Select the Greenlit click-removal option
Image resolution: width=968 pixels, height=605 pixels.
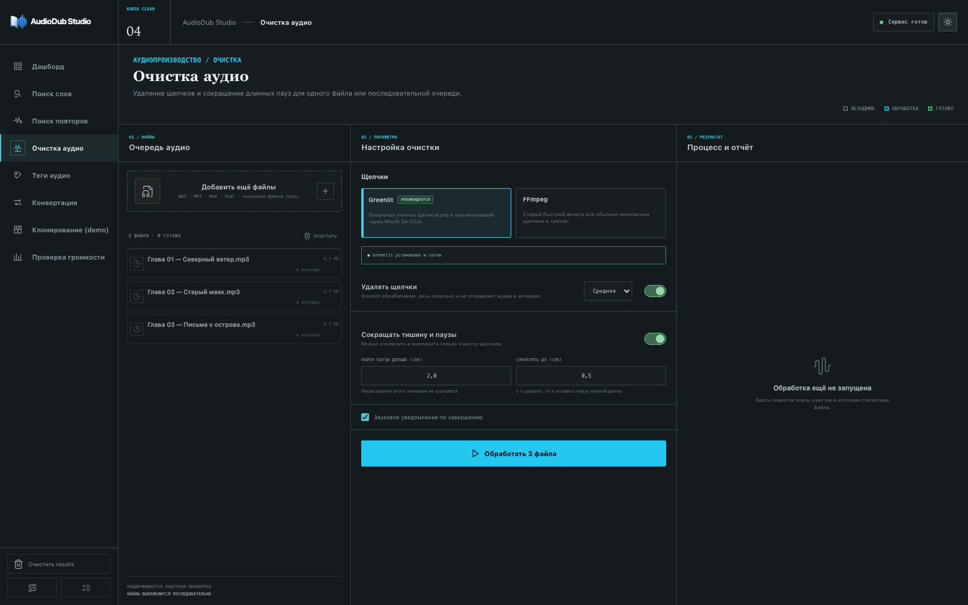click(436, 213)
